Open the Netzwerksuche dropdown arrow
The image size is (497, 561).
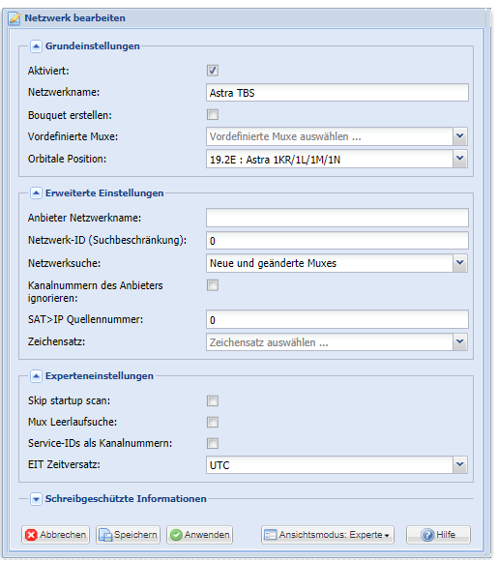460,263
